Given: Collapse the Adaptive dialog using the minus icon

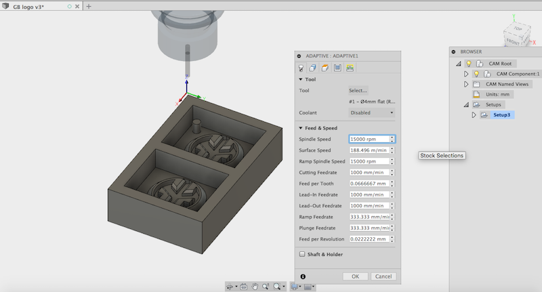Looking at the screenshot, I should click(299, 56).
